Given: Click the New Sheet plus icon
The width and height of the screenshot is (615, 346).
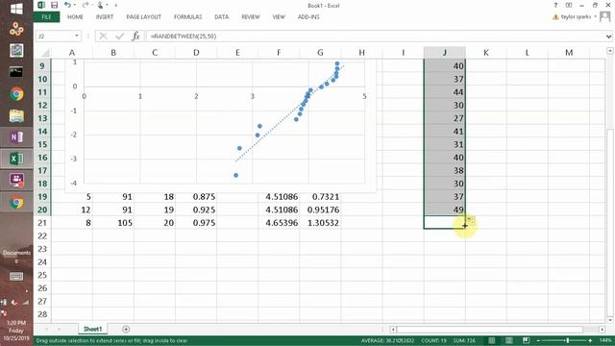Looking at the screenshot, I should tap(126, 329).
